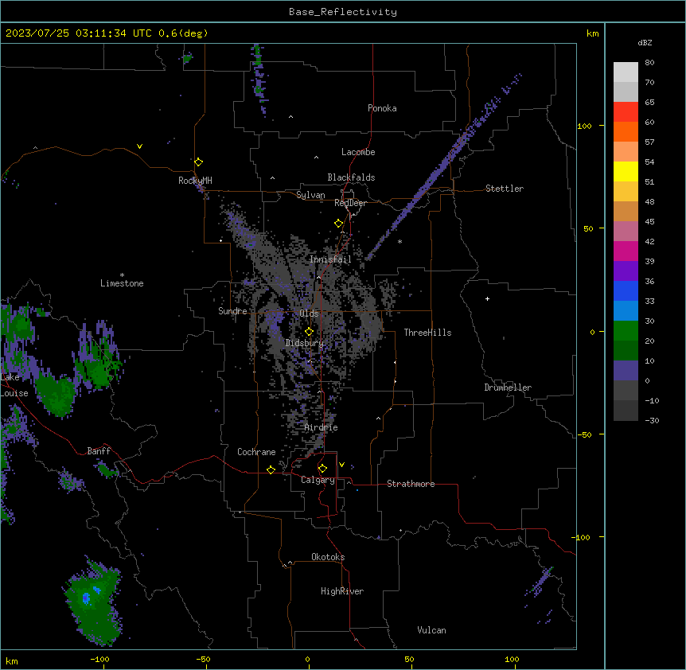Click the Didsbury town label
686x670 pixels.
pyautogui.click(x=305, y=343)
